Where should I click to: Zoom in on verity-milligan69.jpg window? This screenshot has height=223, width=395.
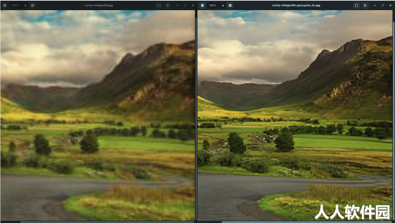coord(33,5)
